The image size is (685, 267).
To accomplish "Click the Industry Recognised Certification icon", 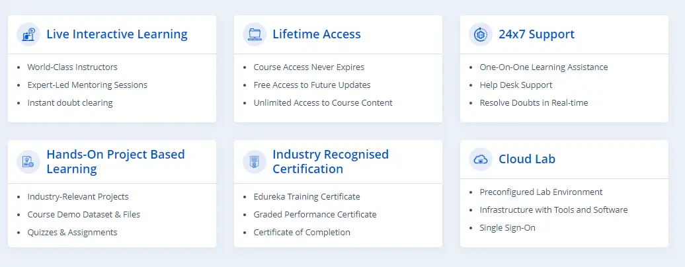I will click(255, 162).
